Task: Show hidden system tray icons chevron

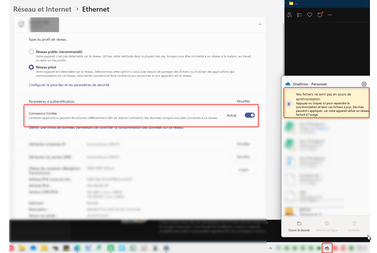Action: pyautogui.click(x=271, y=248)
